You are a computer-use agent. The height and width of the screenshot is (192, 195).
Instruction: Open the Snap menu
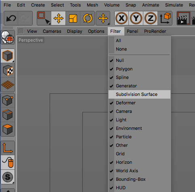point(131,5)
